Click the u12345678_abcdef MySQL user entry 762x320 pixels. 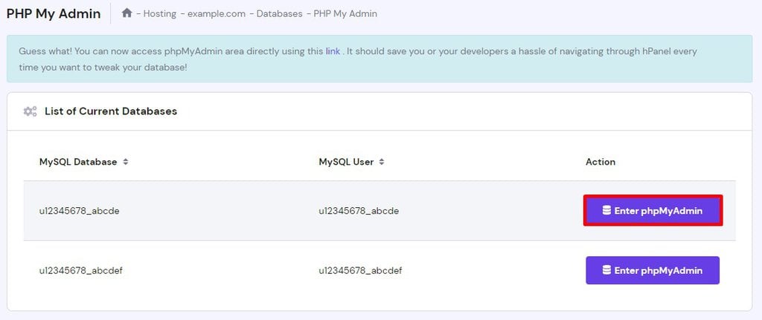click(x=360, y=270)
